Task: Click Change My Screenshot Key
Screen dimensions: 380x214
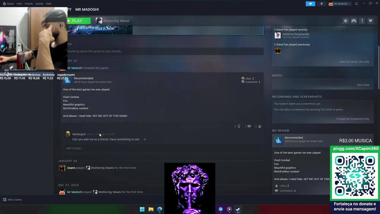Action: (x=353, y=119)
